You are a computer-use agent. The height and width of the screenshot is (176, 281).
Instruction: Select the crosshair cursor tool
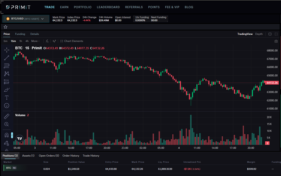click(7, 50)
